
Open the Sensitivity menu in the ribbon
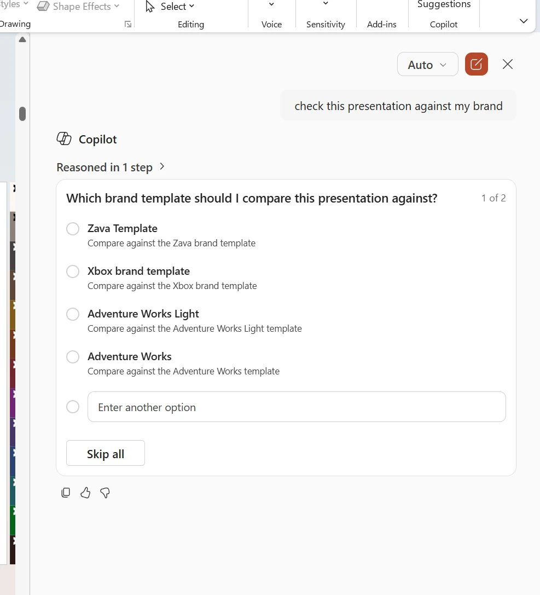pyautogui.click(x=326, y=15)
